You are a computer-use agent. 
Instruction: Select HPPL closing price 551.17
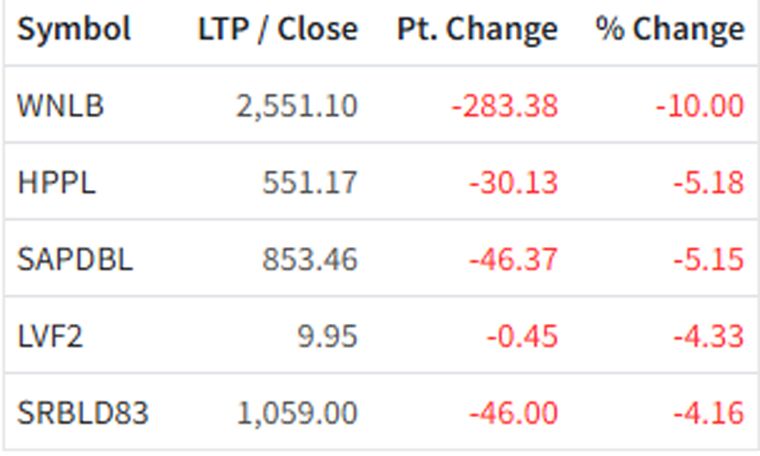click(x=309, y=183)
